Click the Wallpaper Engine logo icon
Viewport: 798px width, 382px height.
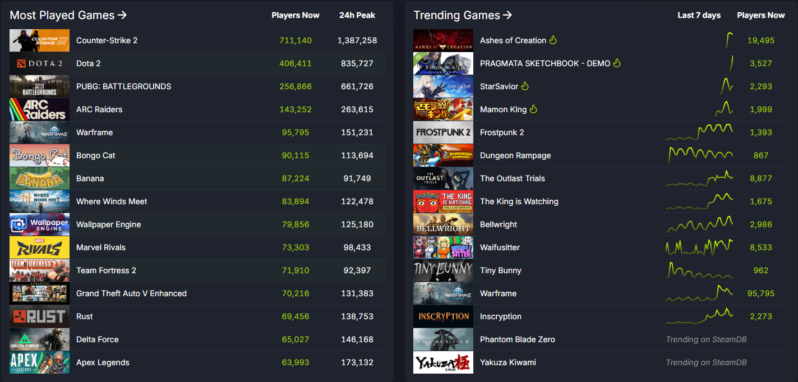tap(39, 224)
